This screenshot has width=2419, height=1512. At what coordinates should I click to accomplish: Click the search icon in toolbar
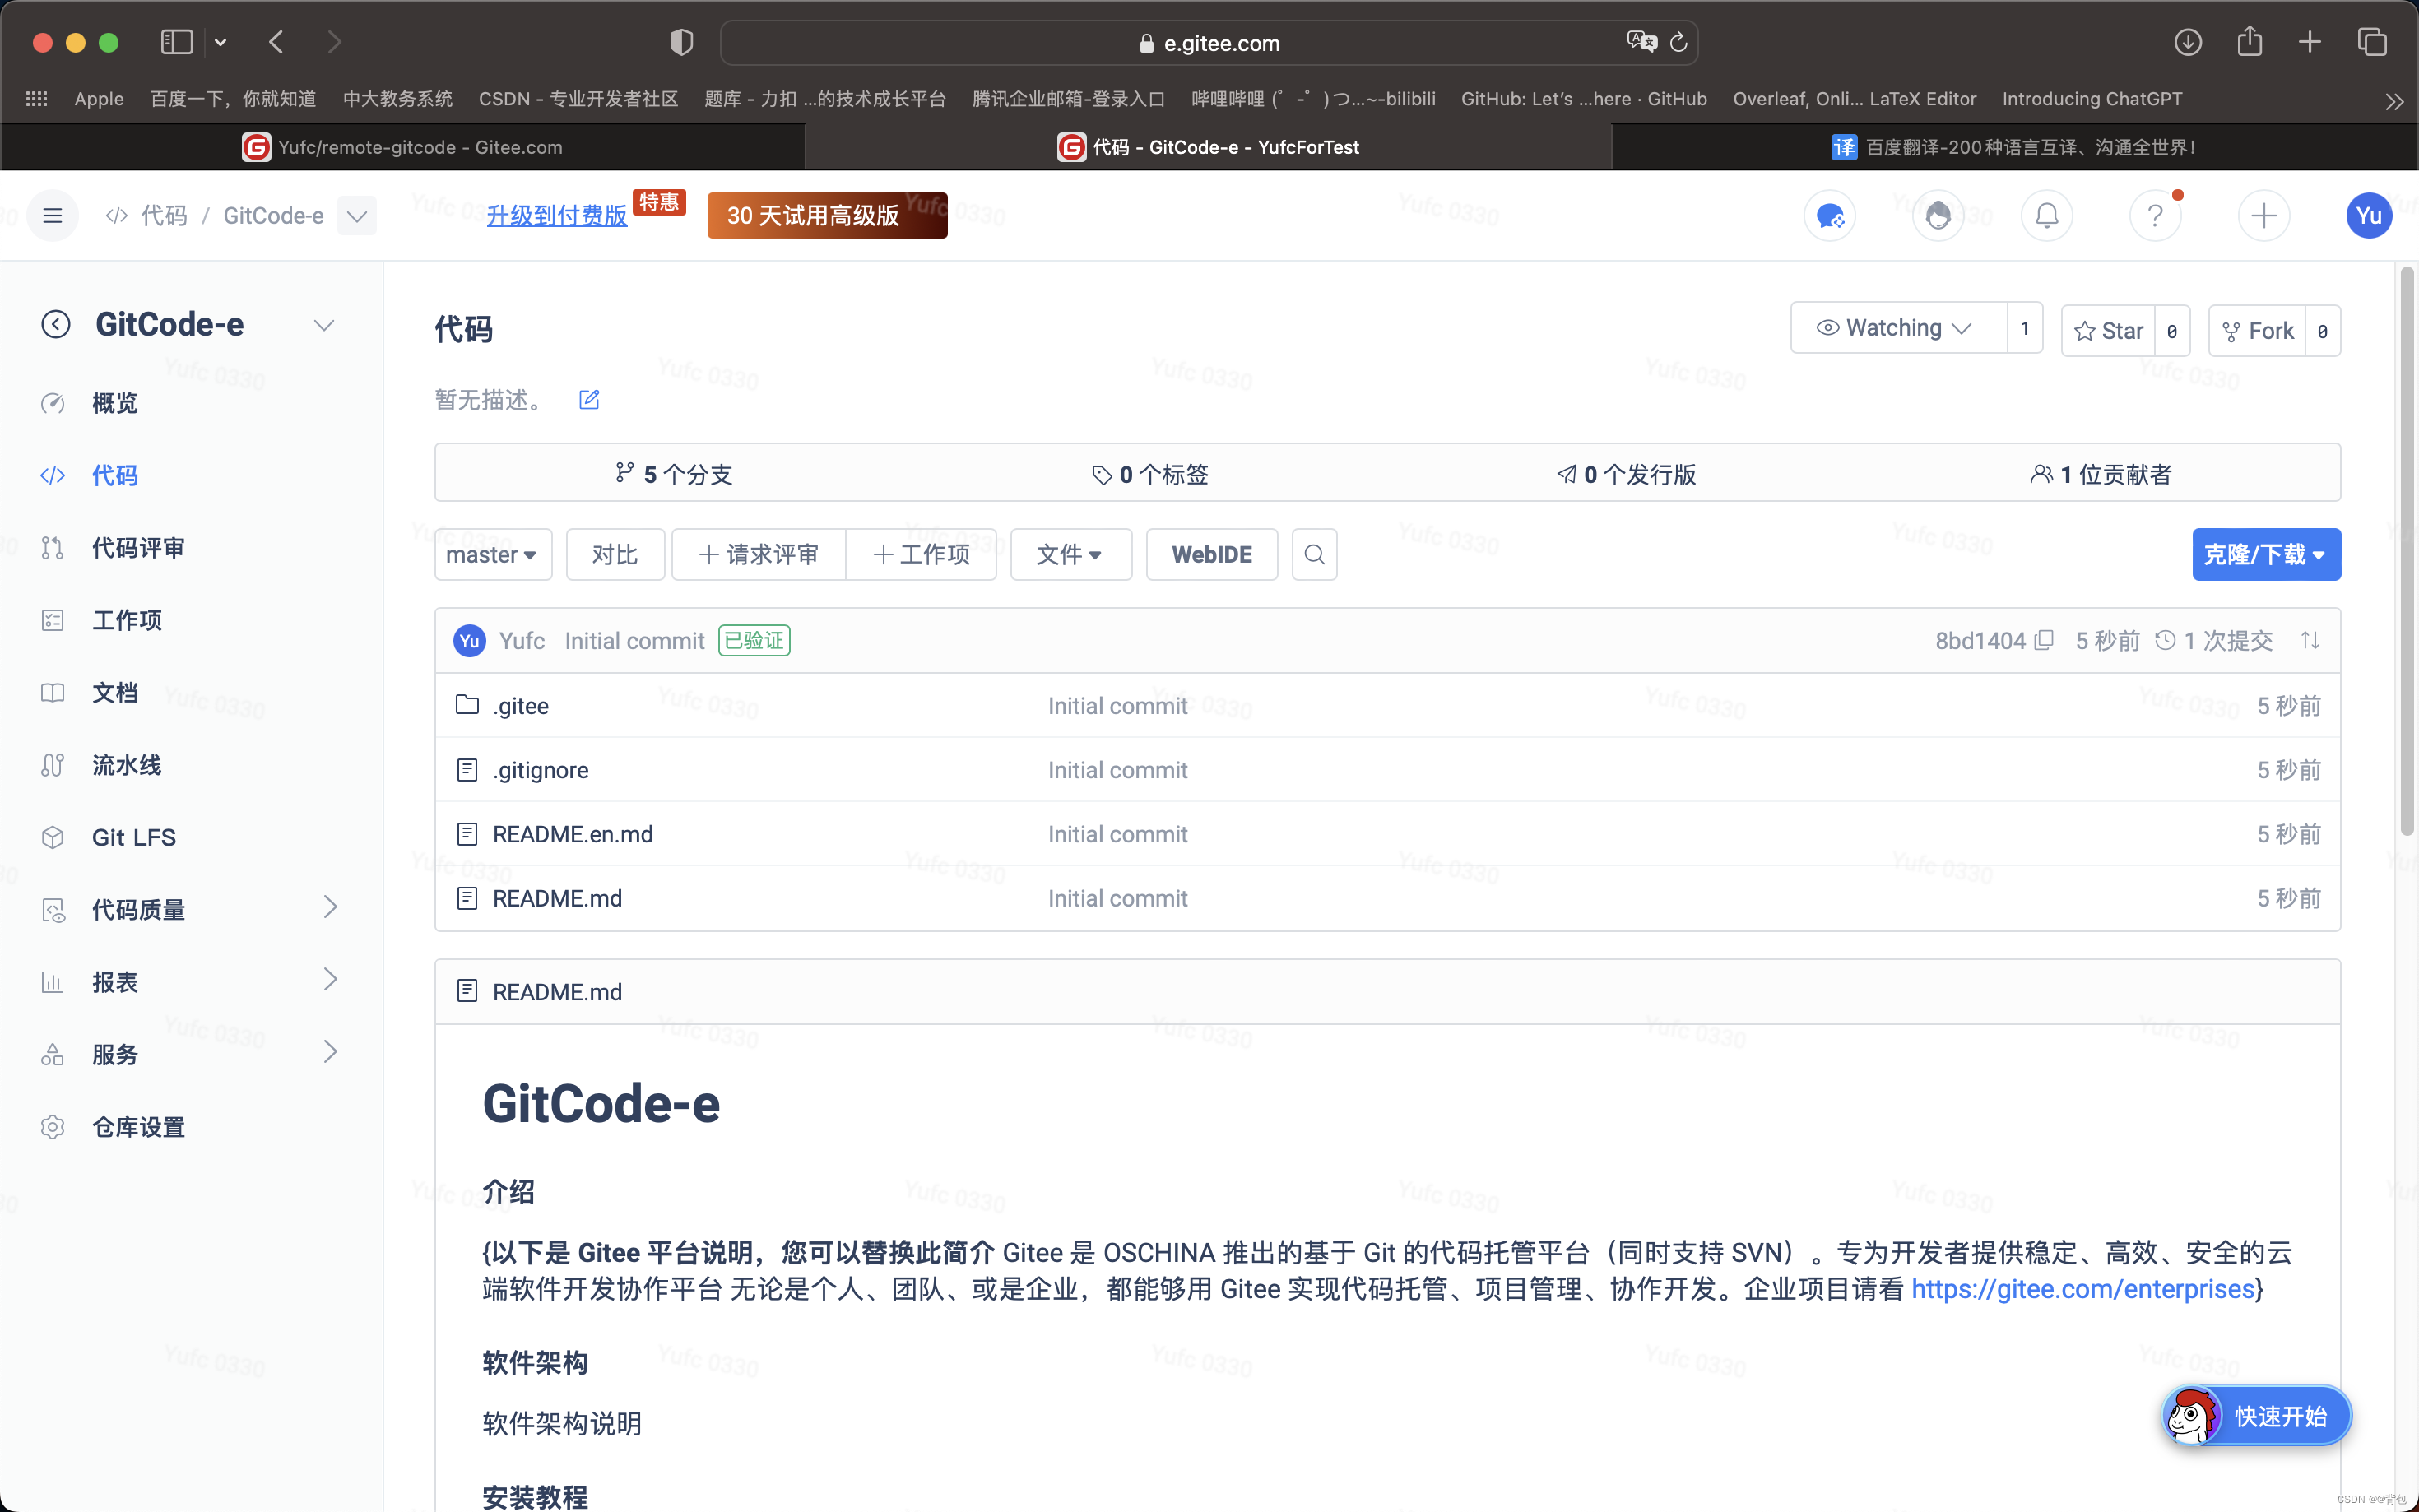click(1315, 554)
